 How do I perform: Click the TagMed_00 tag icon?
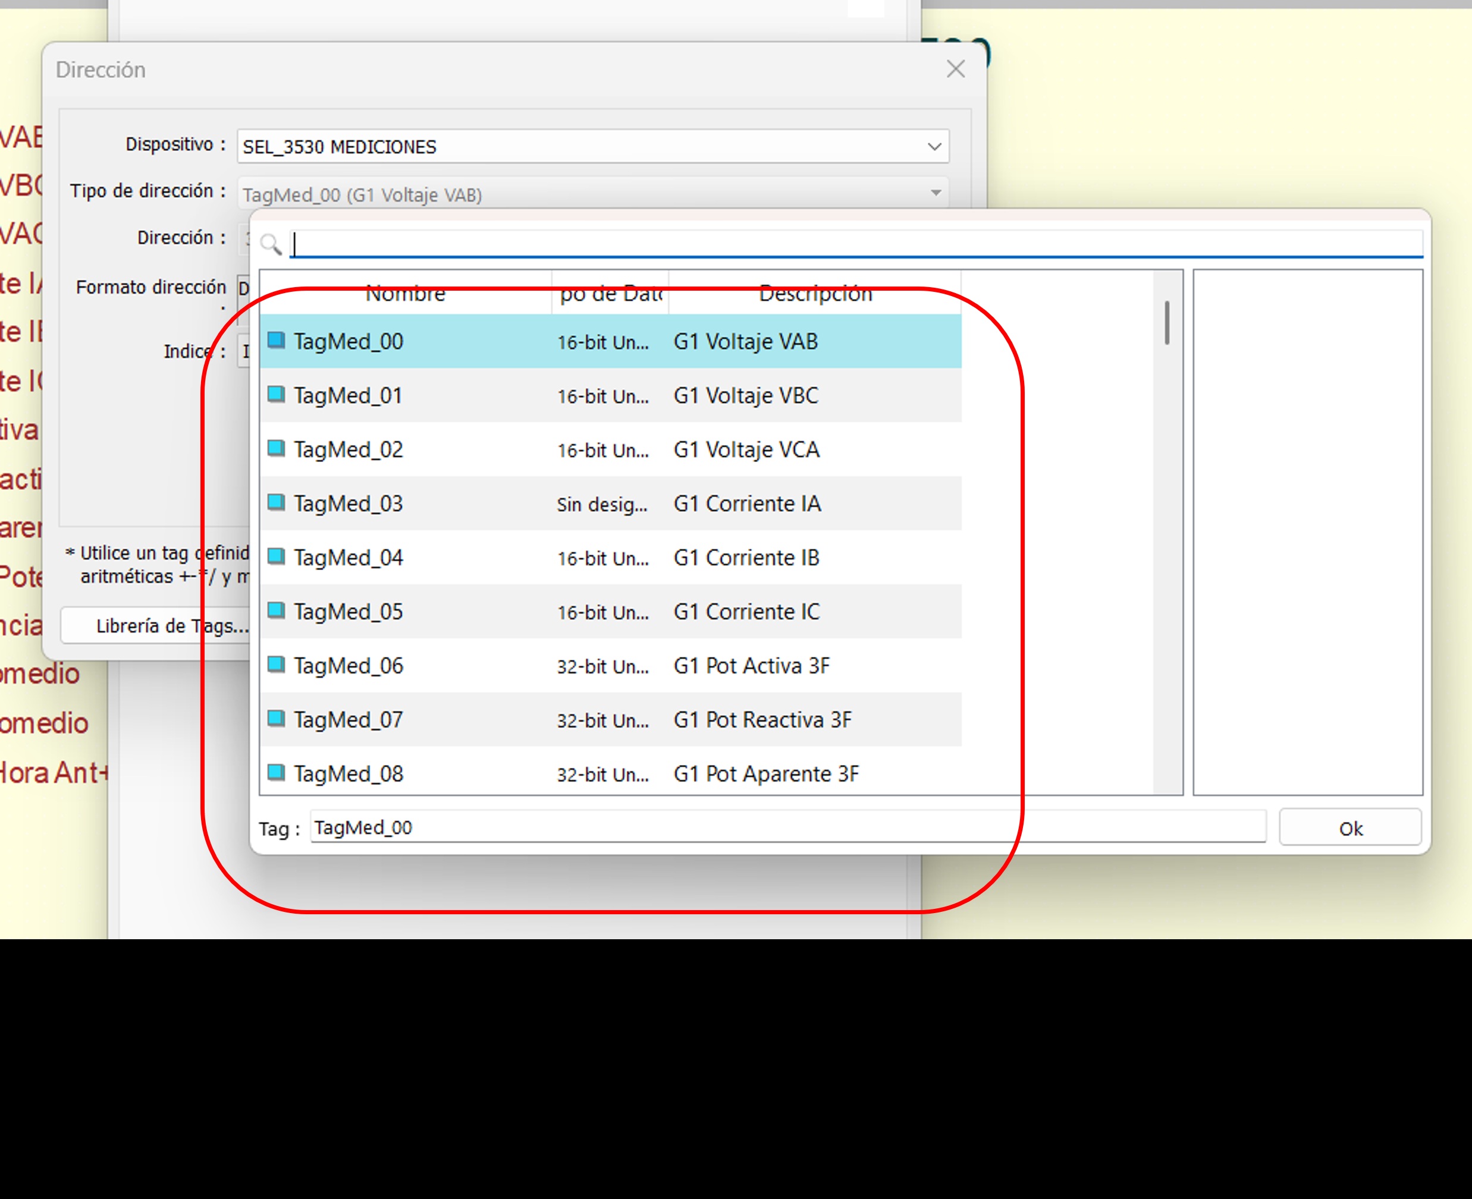277,341
